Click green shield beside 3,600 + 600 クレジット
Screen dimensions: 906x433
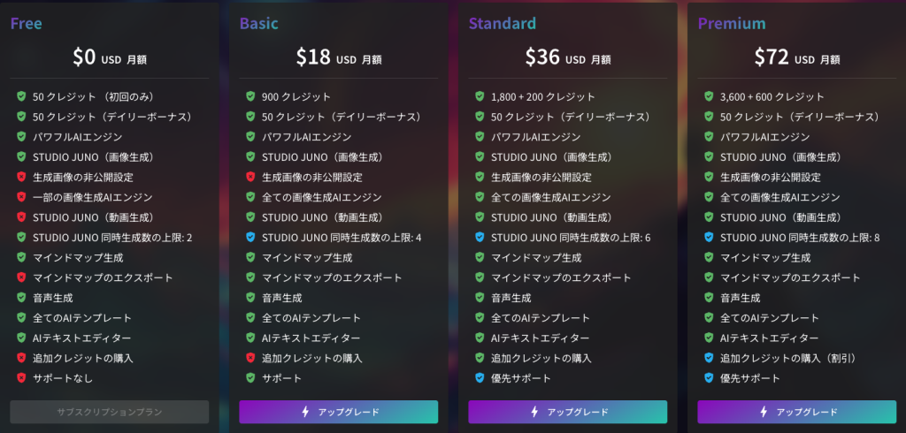[709, 96]
